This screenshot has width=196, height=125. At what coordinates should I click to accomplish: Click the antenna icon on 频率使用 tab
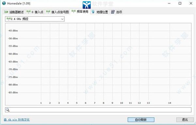coord(73,11)
